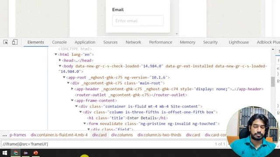Open the Security tab

(210, 42)
